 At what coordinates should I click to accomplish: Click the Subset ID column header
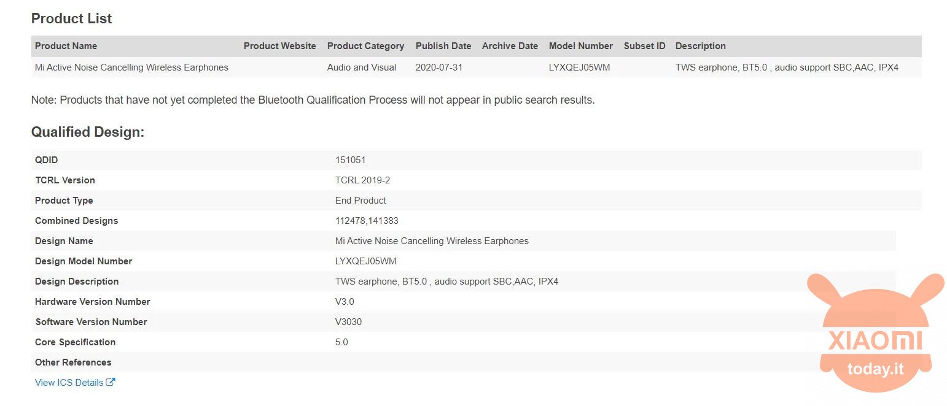pyautogui.click(x=645, y=46)
